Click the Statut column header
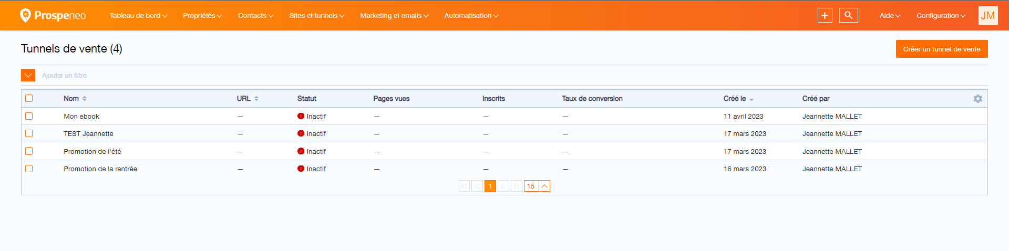 pyautogui.click(x=307, y=99)
